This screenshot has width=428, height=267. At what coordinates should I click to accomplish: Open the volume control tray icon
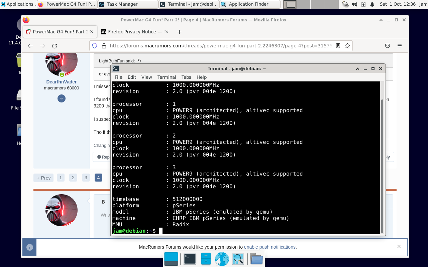point(354,4)
